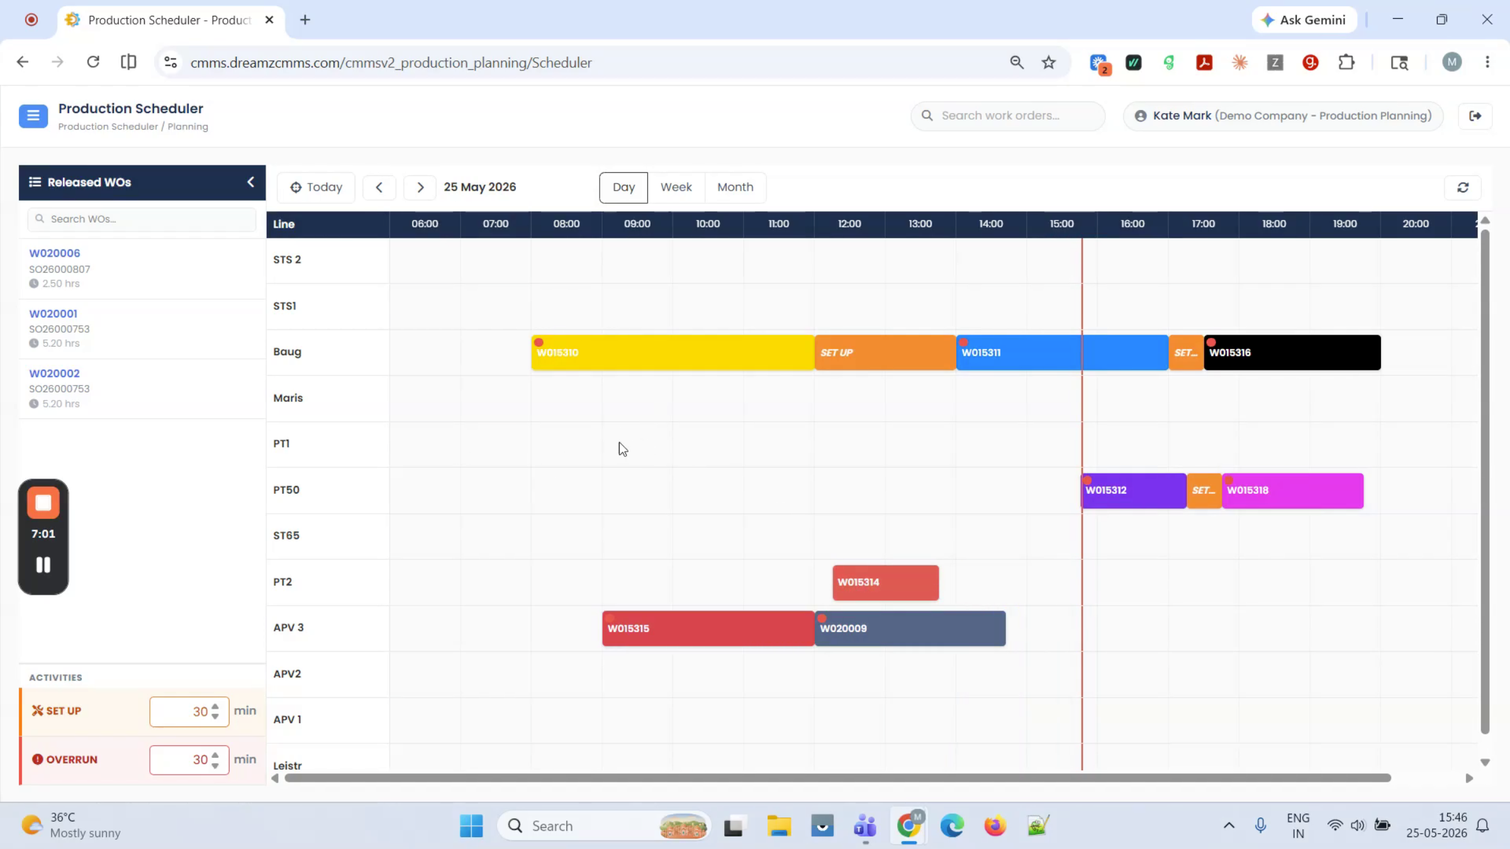Bookmark this page with star icon
Image resolution: width=1510 pixels, height=849 pixels.
coord(1048,62)
